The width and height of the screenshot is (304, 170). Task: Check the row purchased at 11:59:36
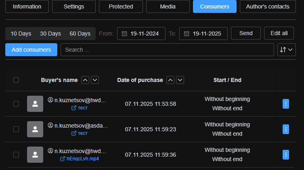coord(16,155)
